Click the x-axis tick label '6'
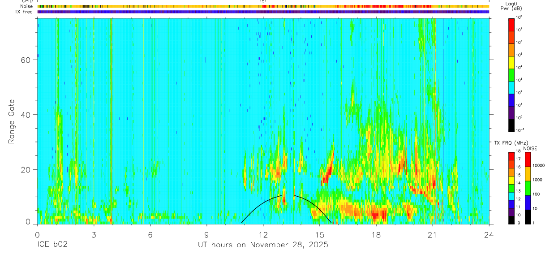Viewport: 550px width, 254px height. [x=150, y=234]
